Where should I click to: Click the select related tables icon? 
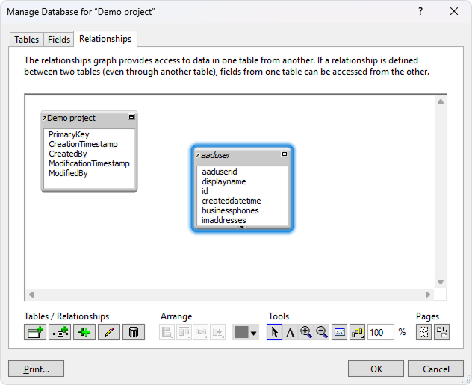tap(357, 332)
